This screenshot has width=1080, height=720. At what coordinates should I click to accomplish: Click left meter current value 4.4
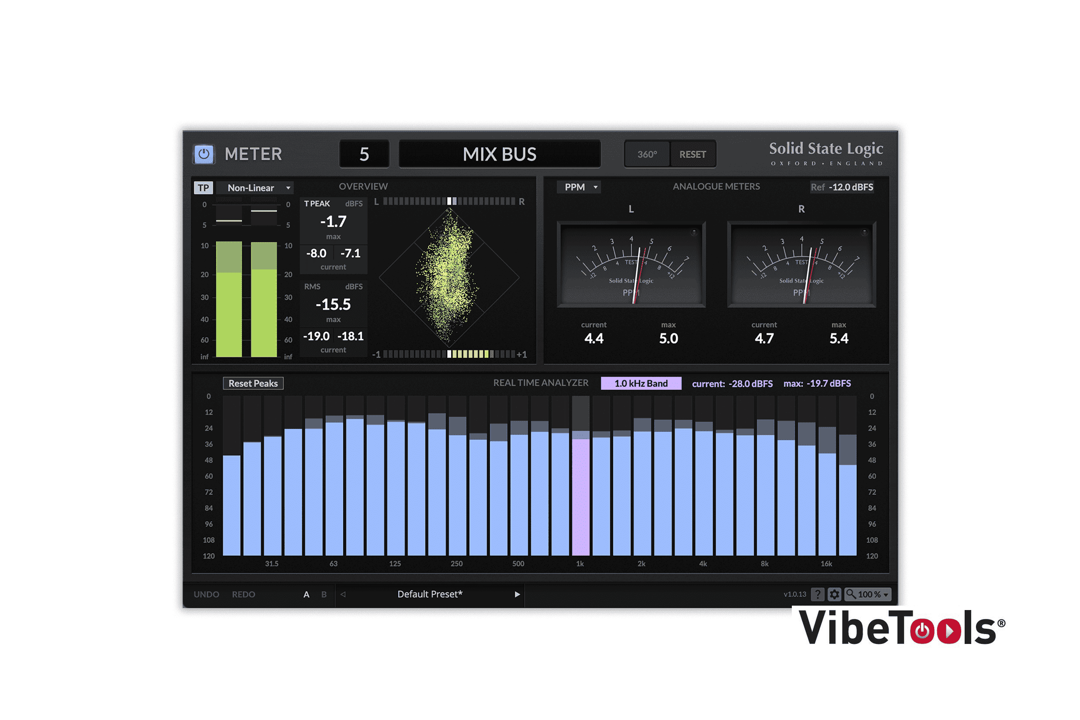coord(594,338)
